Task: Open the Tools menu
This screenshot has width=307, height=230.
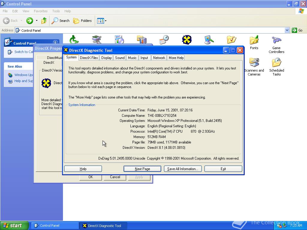Action: tap(56, 11)
